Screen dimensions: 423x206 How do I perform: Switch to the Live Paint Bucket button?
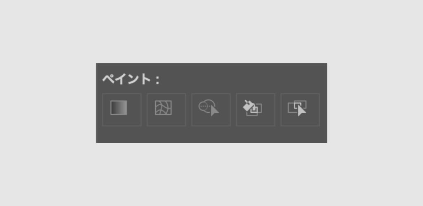[255, 110]
